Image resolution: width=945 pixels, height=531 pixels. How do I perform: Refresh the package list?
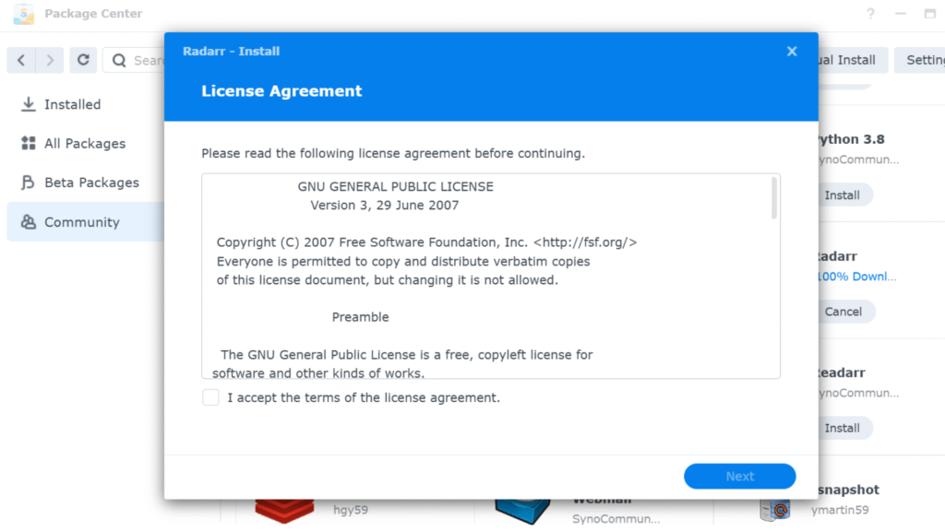pos(83,60)
